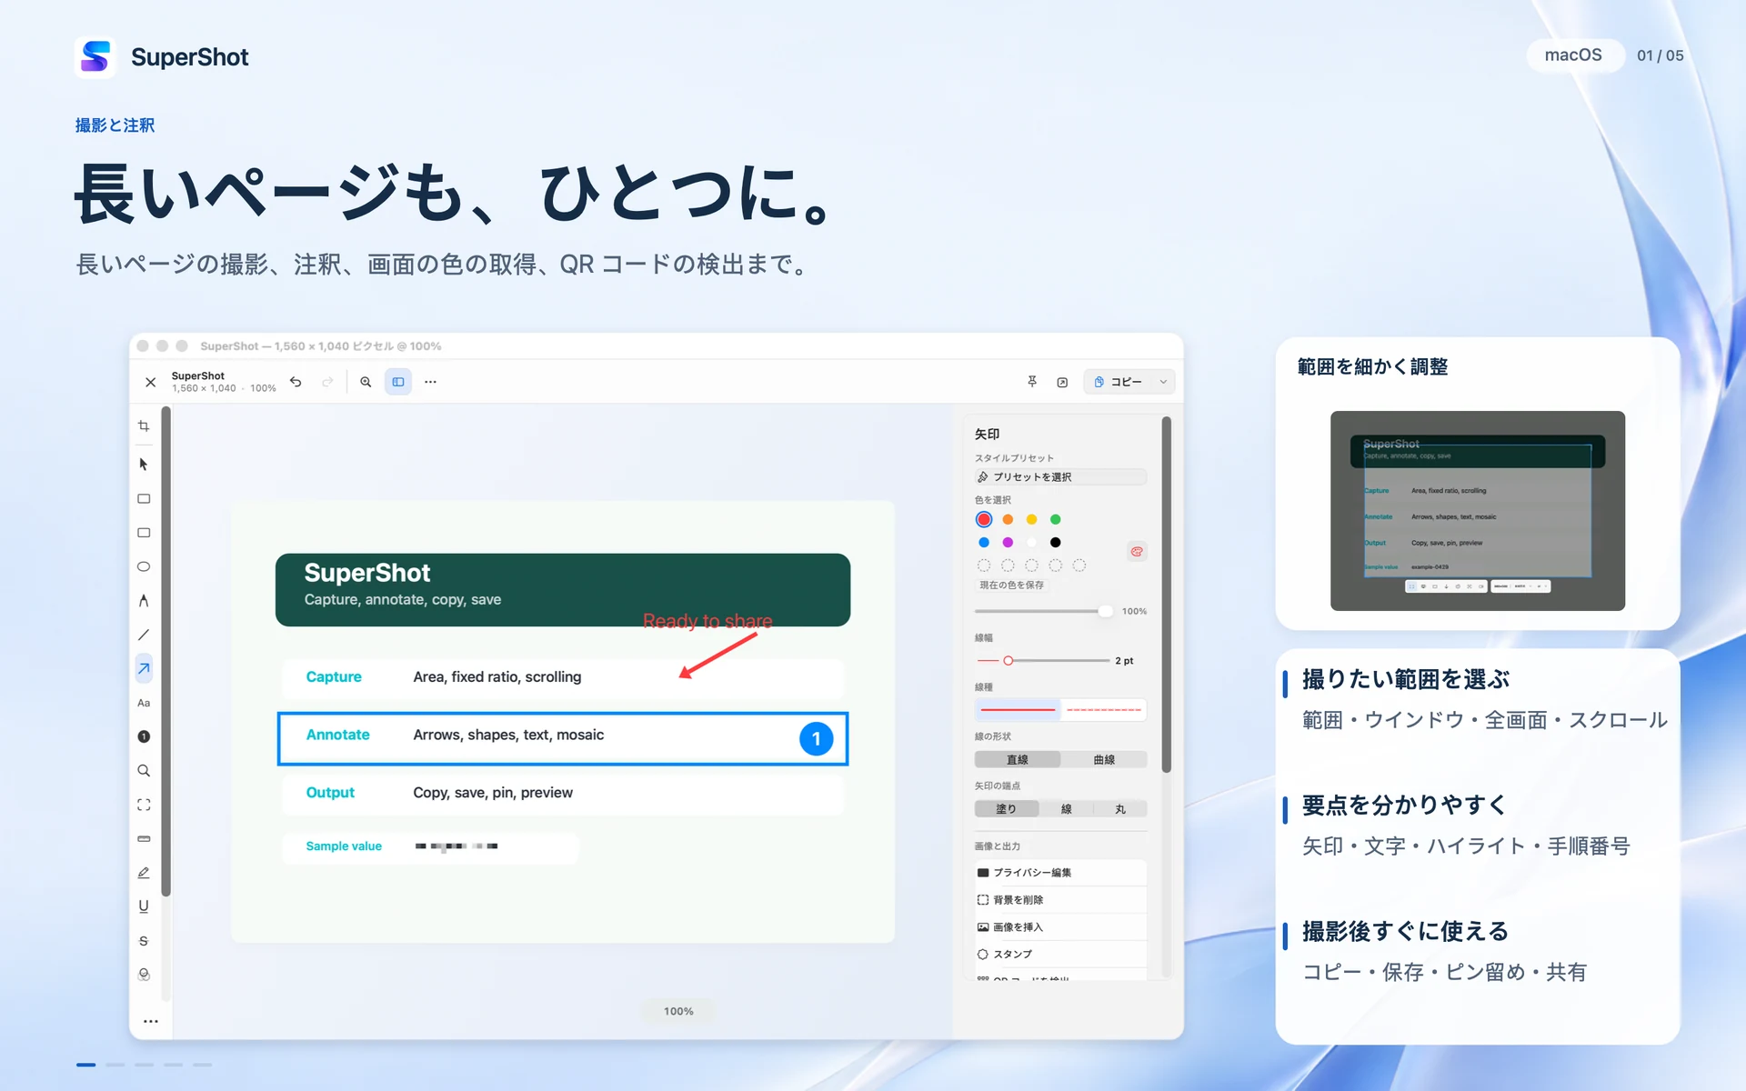Select the dashed line style
The height and width of the screenshot is (1091, 1746).
(1103, 709)
